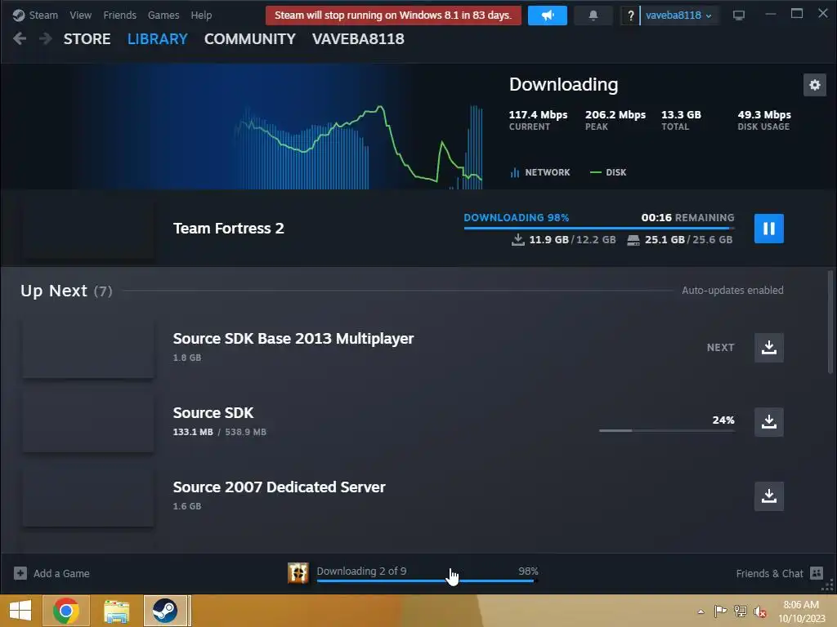Open the question mark help icon
Viewport: 837px width, 627px height.
[x=630, y=16]
